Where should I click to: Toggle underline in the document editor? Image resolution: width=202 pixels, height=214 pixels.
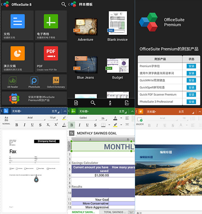point(32,125)
